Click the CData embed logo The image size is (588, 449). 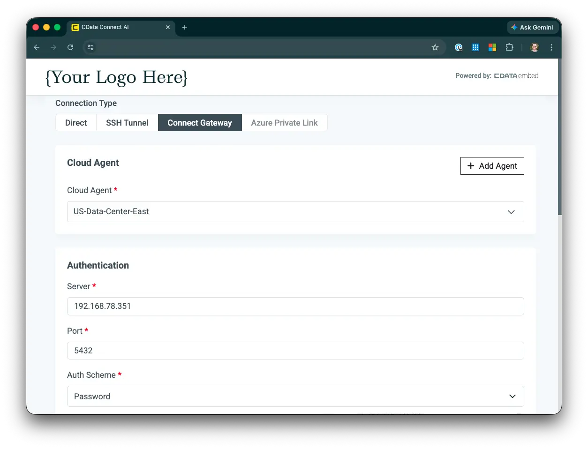coord(516,76)
